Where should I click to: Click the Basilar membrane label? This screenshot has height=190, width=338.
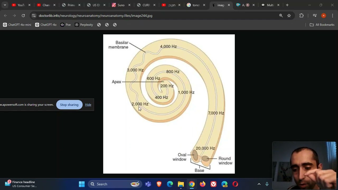click(x=118, y=45)
